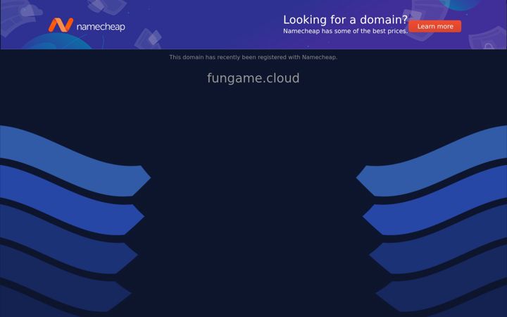The height and width of the screenshot is (317, 507).
Task: Click the Namecheap logo icon
Action: point(61,25)
